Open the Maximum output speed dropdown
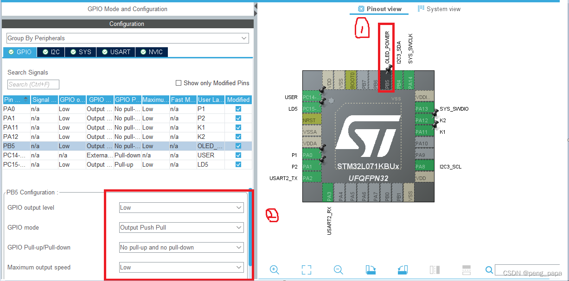The height and width of the screenshot is (281, 569). (x=181, y=267)
